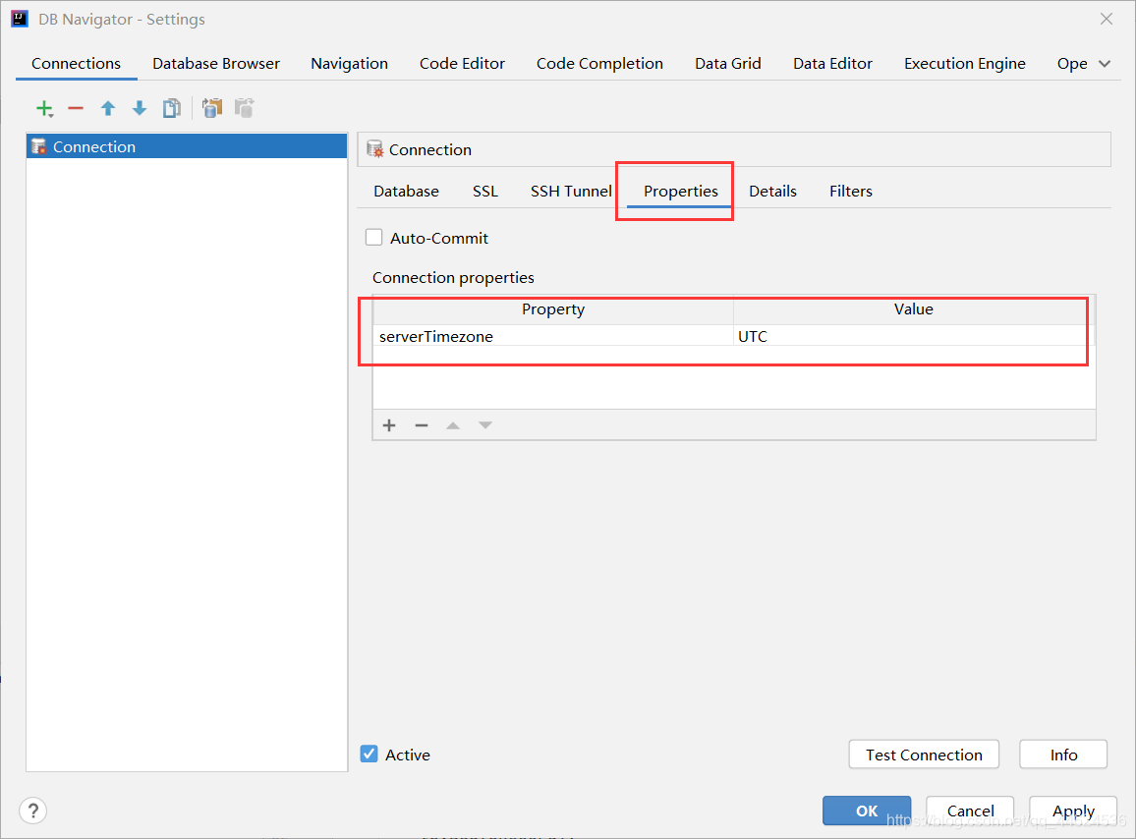Click the Apply button
This screenshot has height=839, width=1136.
(x=1074, y=811)
